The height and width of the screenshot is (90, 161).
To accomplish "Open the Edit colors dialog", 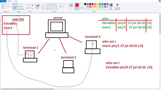I will (x=111, y=7).
